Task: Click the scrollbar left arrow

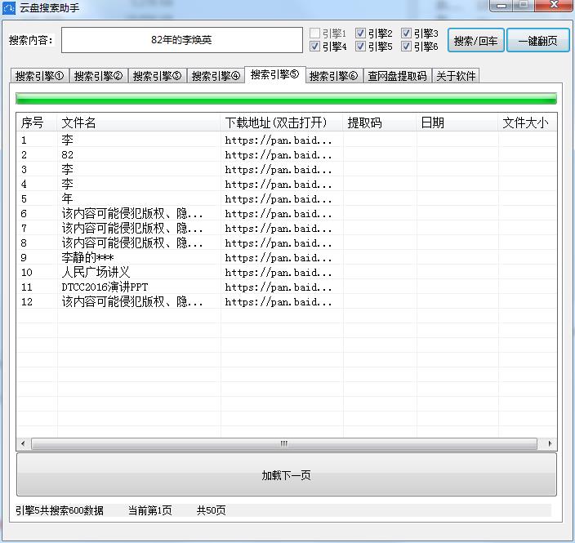Action: [23, 443]
